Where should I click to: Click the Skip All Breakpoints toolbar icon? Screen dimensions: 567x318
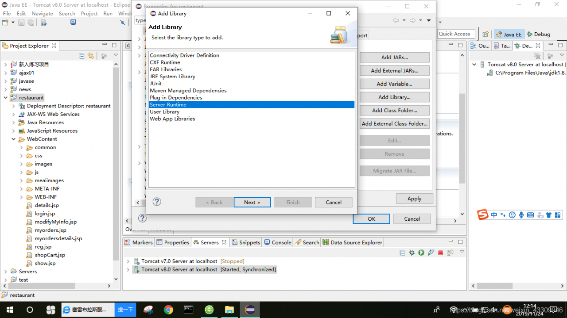tap(122, 23)
